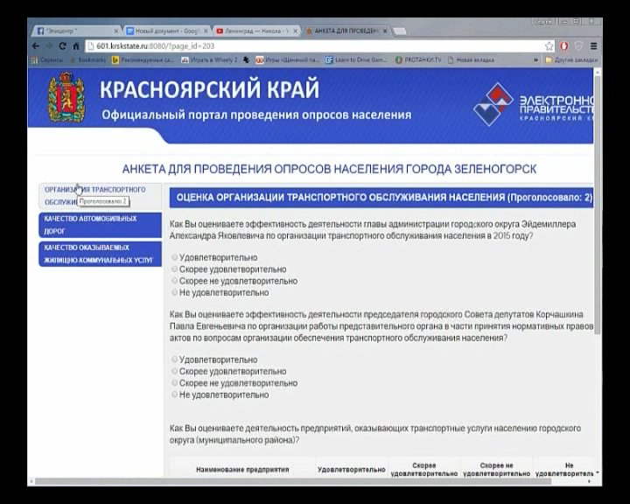Image resolution: width=630 pixels, height=504 pixels.
Task: Choose Не удовлетворительно for the Корчашкин question
Action: click(x=174, y=395)
